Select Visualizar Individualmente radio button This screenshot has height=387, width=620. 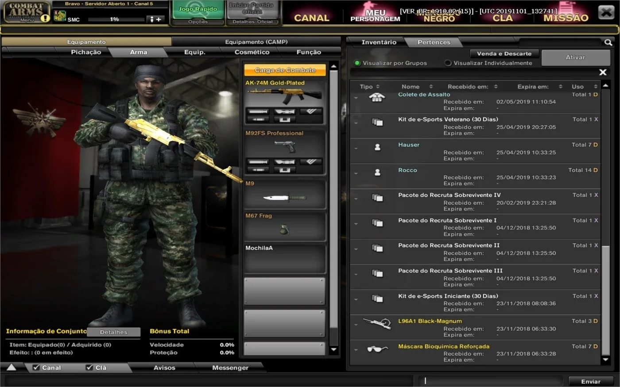point(448,63)
